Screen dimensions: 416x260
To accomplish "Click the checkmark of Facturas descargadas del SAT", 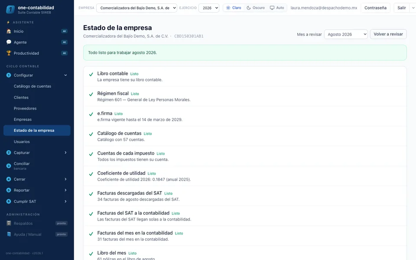I will [91, 194].
